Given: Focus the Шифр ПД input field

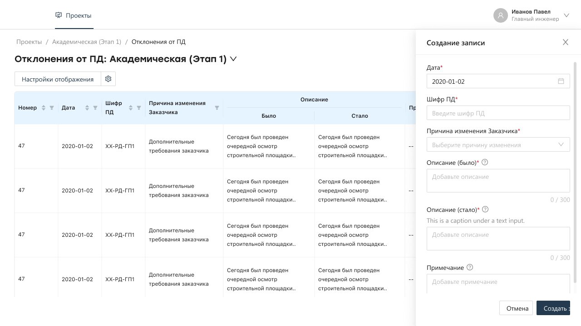Looking at the screenshot, I should point(498,113).
